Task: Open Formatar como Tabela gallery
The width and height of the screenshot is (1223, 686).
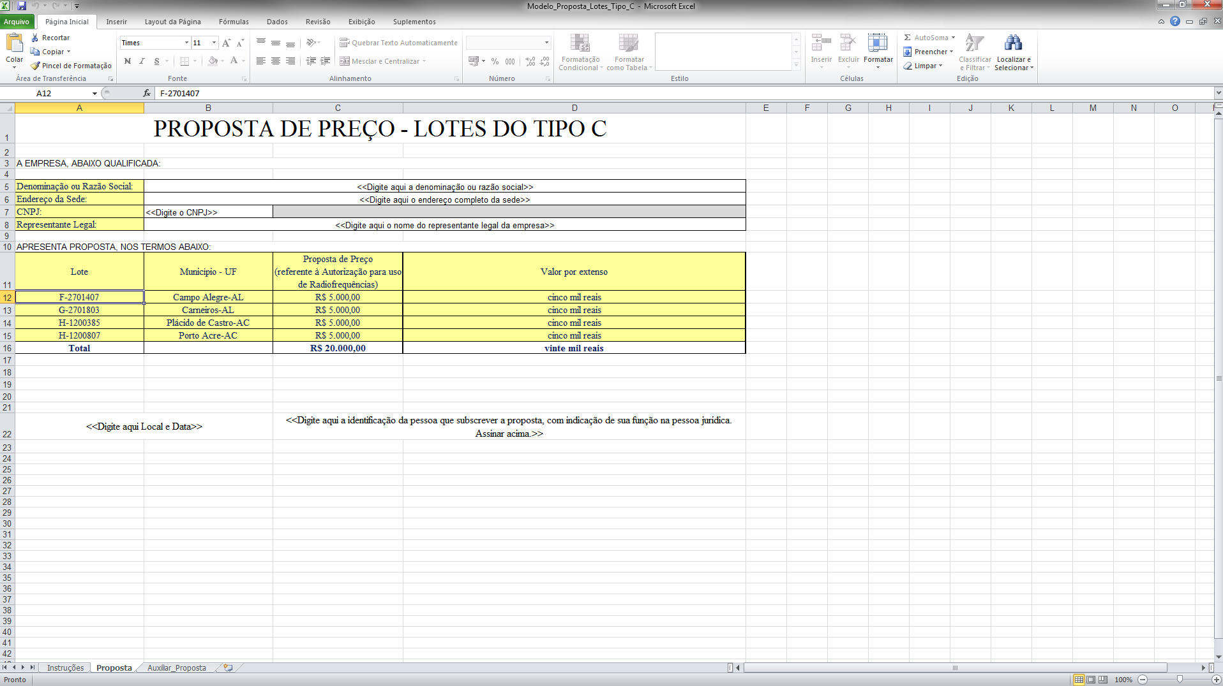Action: coord(629,52)
